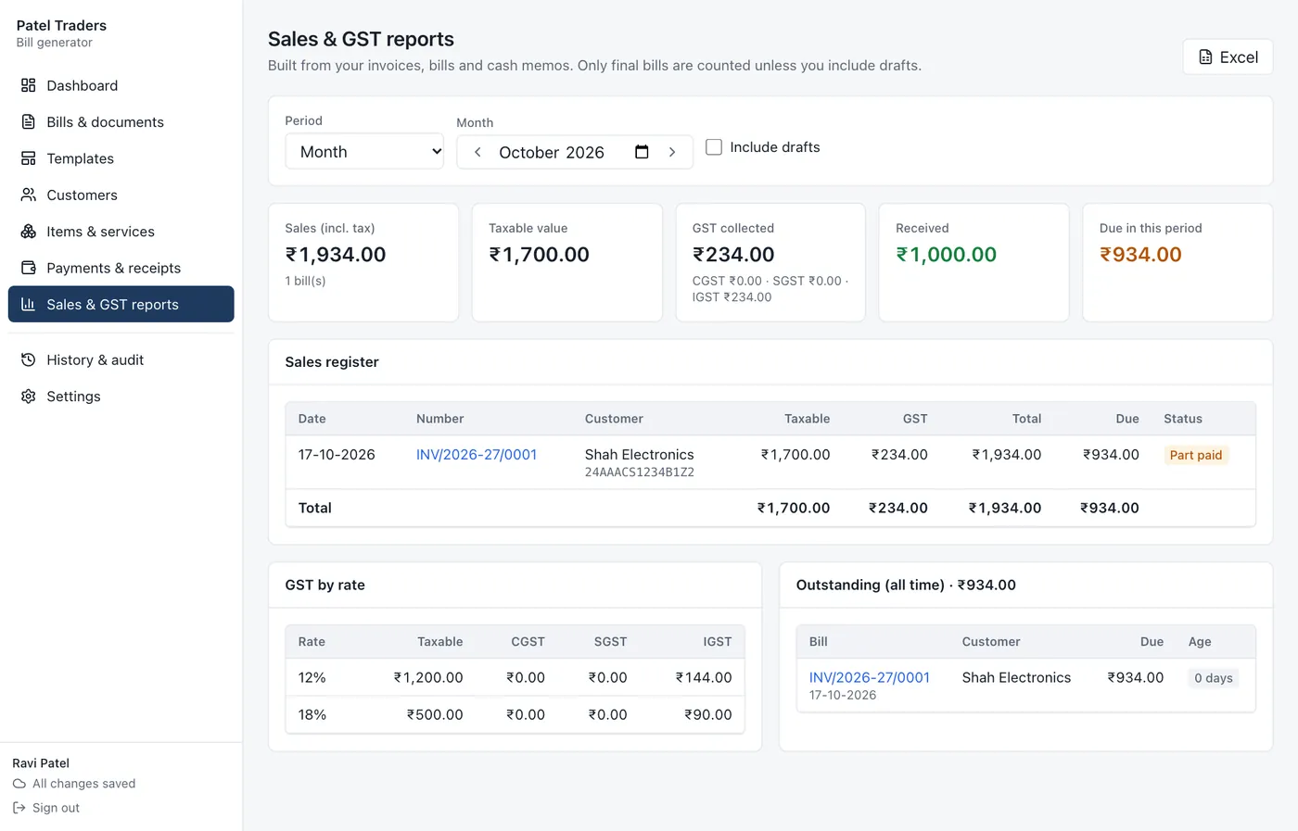The height and width of the screenshot is (831, 1298).
Task: Click the 18% rate row in GST by rate
Action: (515, 715)
